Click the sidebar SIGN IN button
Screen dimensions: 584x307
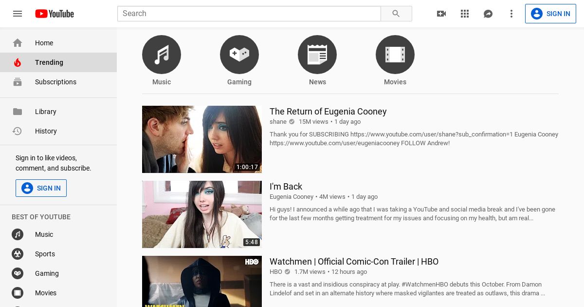pos(41,188)
